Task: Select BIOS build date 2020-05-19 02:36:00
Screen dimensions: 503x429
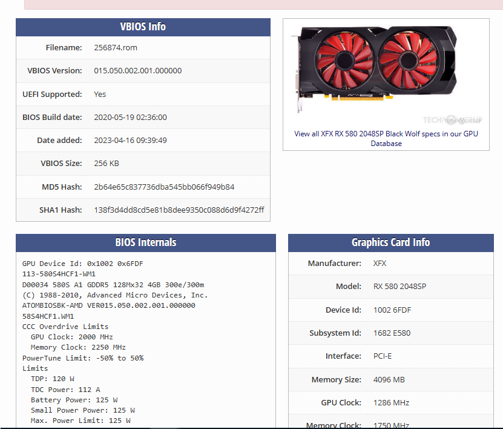Action: click(x=130, y=117)
